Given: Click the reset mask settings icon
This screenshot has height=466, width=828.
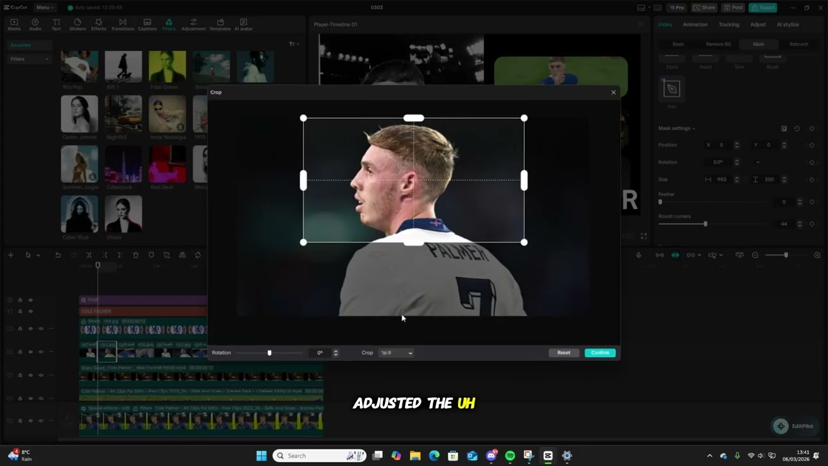Looking at the screenshot, I should pyautogui.click(x=797, y=128).
